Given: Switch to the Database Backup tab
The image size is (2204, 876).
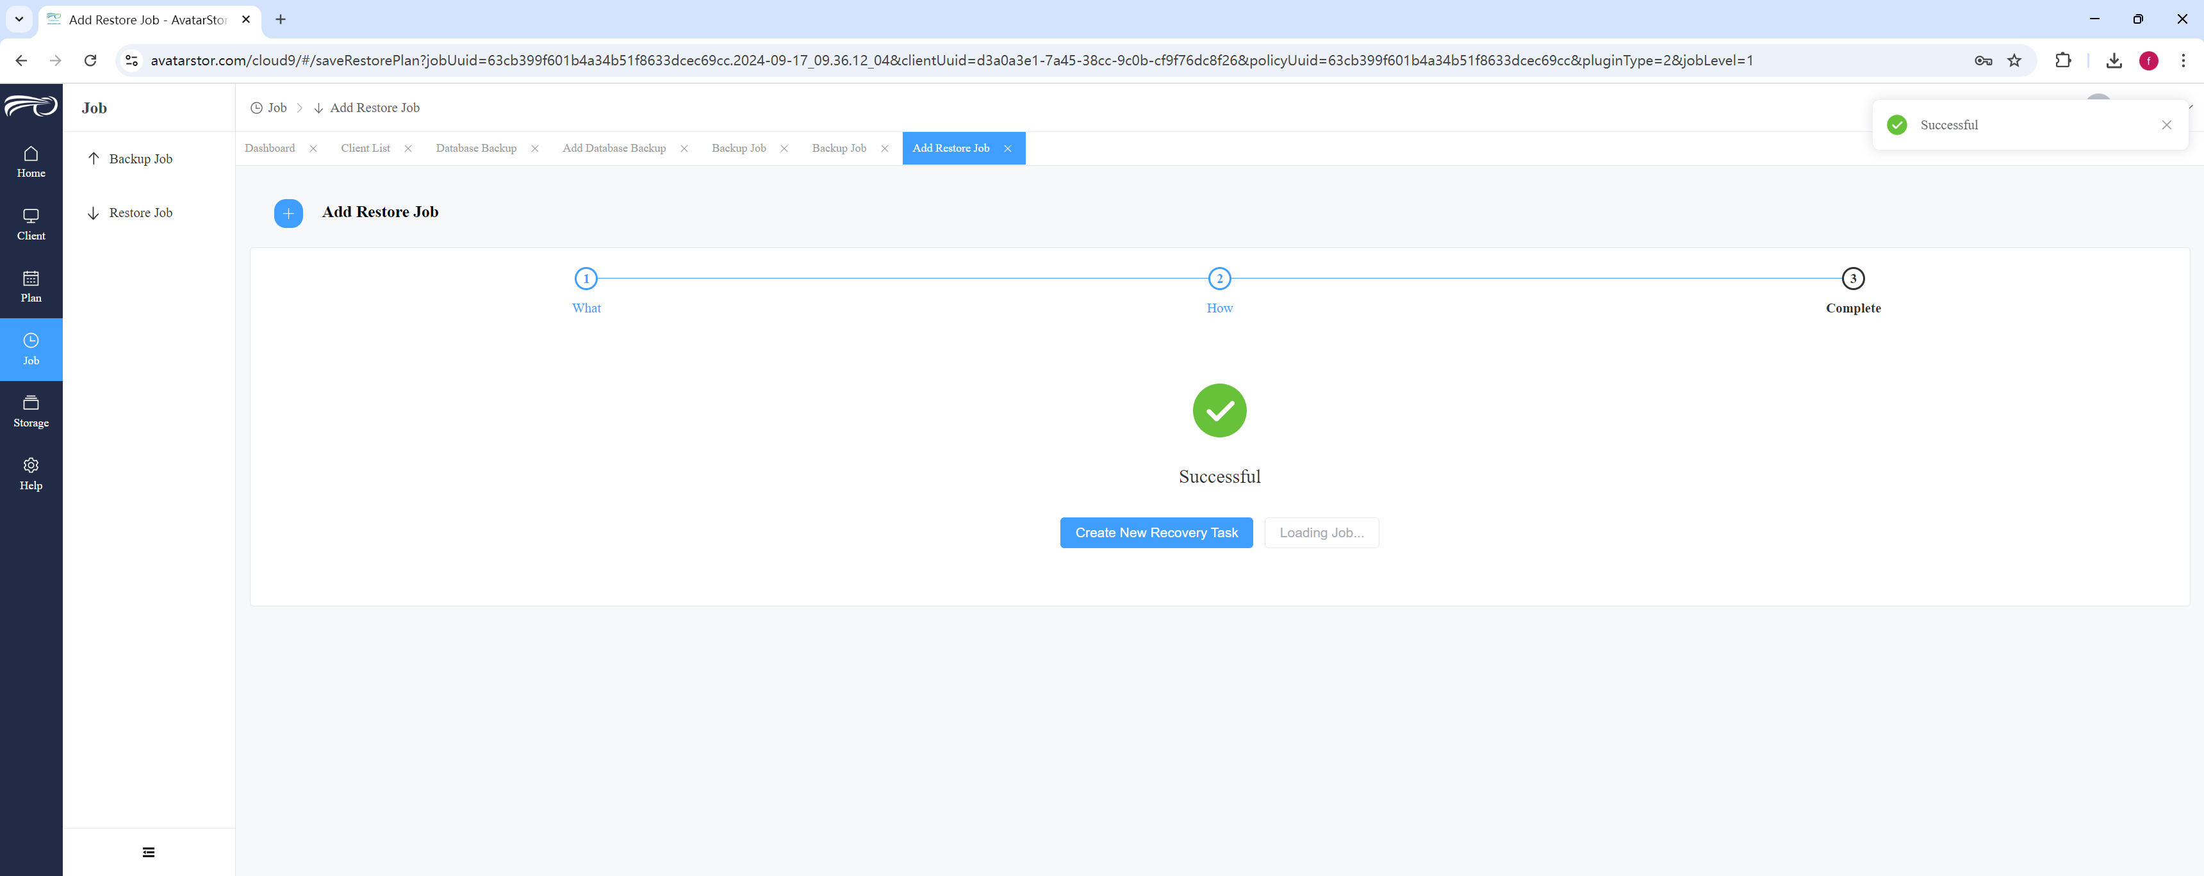Looking at the screenshot, I should click(475, 148).
